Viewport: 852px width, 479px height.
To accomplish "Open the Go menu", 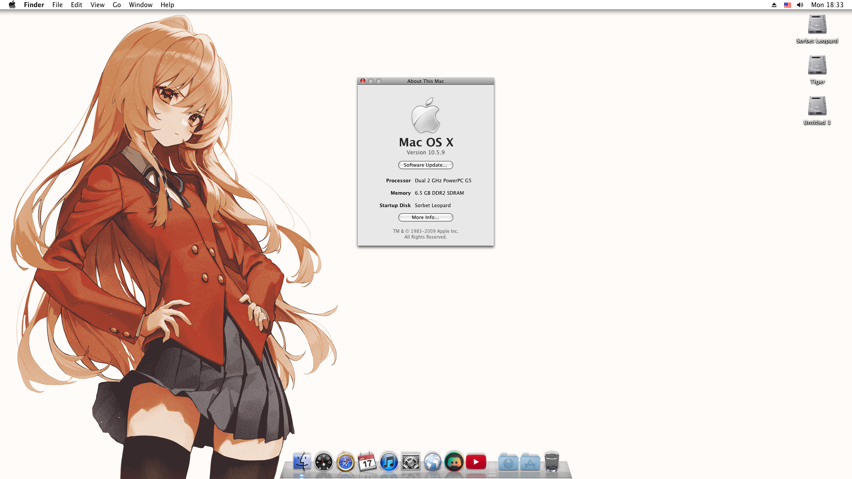I will [x=117, y=5].
